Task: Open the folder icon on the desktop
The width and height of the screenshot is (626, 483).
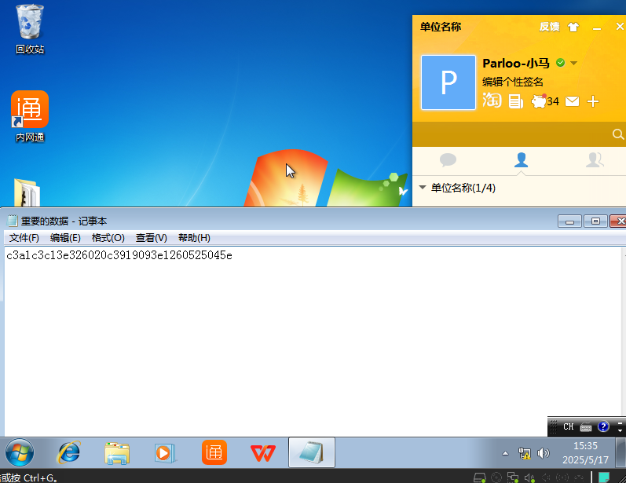Action: click(27, 192)
